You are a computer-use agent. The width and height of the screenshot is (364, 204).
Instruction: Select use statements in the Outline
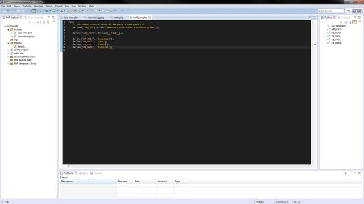(x=338, y=26)
